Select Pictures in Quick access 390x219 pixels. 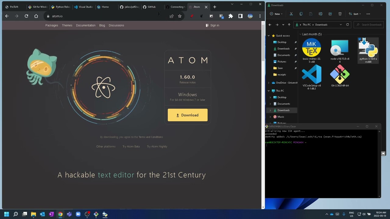282,61
